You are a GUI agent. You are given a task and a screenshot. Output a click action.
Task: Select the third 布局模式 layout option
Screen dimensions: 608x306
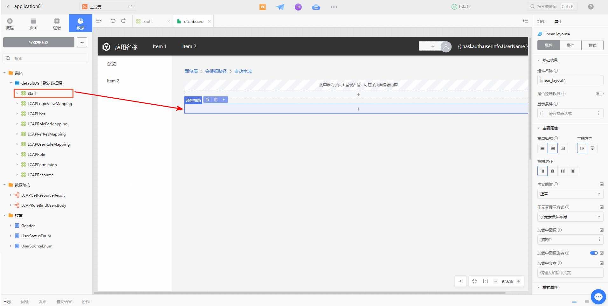[x=563, y=148]
